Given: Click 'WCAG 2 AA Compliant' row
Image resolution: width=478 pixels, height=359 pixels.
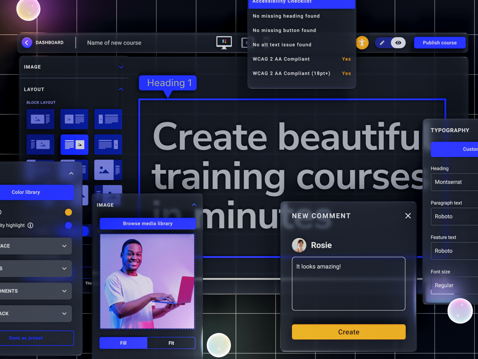Looking at the screenshot, I should (x=302, y=59).
